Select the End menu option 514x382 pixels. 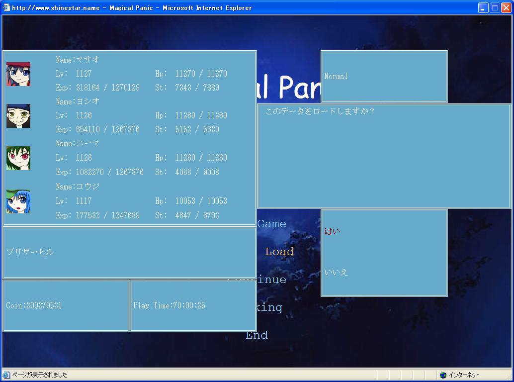click(257, 335)
